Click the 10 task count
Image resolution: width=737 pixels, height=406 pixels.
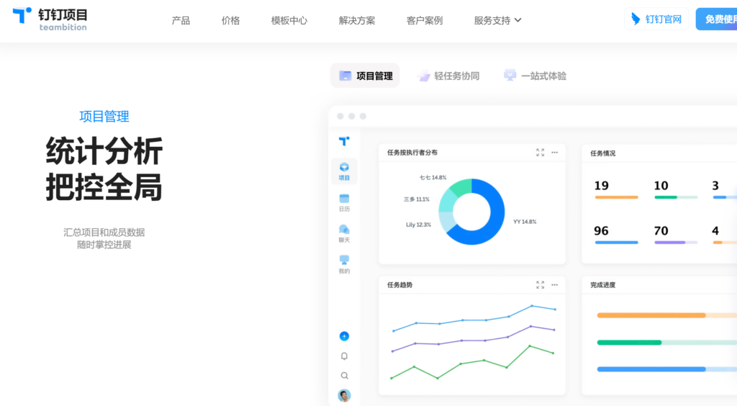click(x=661, y=186)
